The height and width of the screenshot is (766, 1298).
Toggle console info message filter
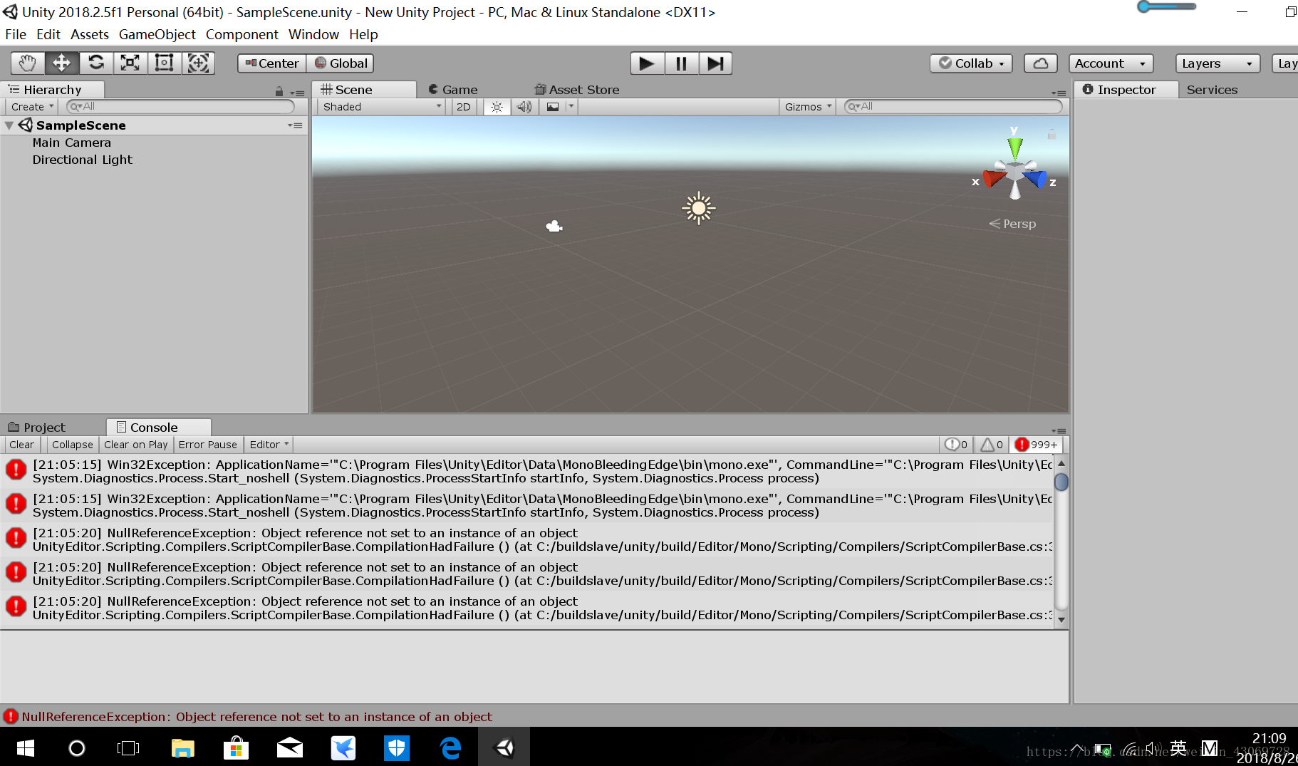pyautogui.click(x=956, y=445)
